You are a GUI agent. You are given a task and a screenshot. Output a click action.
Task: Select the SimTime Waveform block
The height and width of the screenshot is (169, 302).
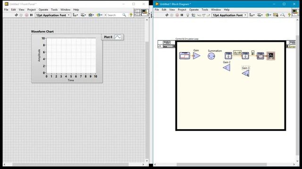click(260, 56)
